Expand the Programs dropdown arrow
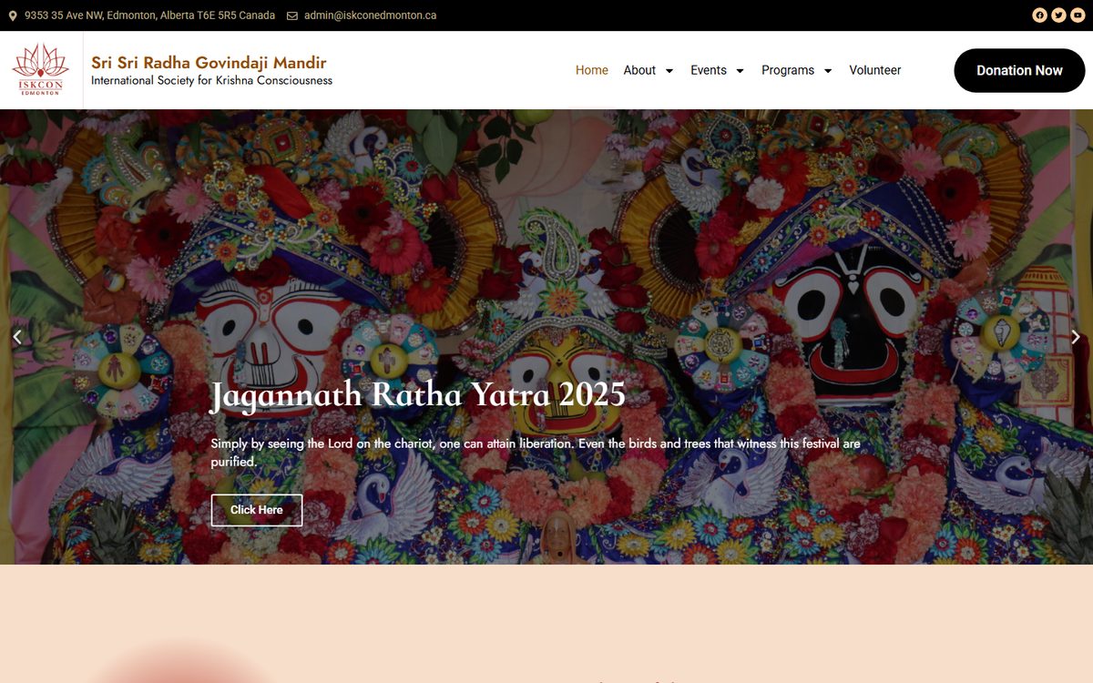The width and height of the screenshot is (1093, 683). (828, 71)
